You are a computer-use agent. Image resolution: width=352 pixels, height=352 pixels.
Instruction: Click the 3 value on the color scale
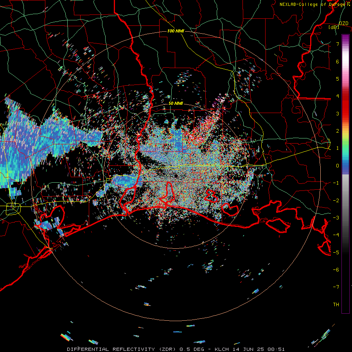pyautogui.click(x=338, y=113)
